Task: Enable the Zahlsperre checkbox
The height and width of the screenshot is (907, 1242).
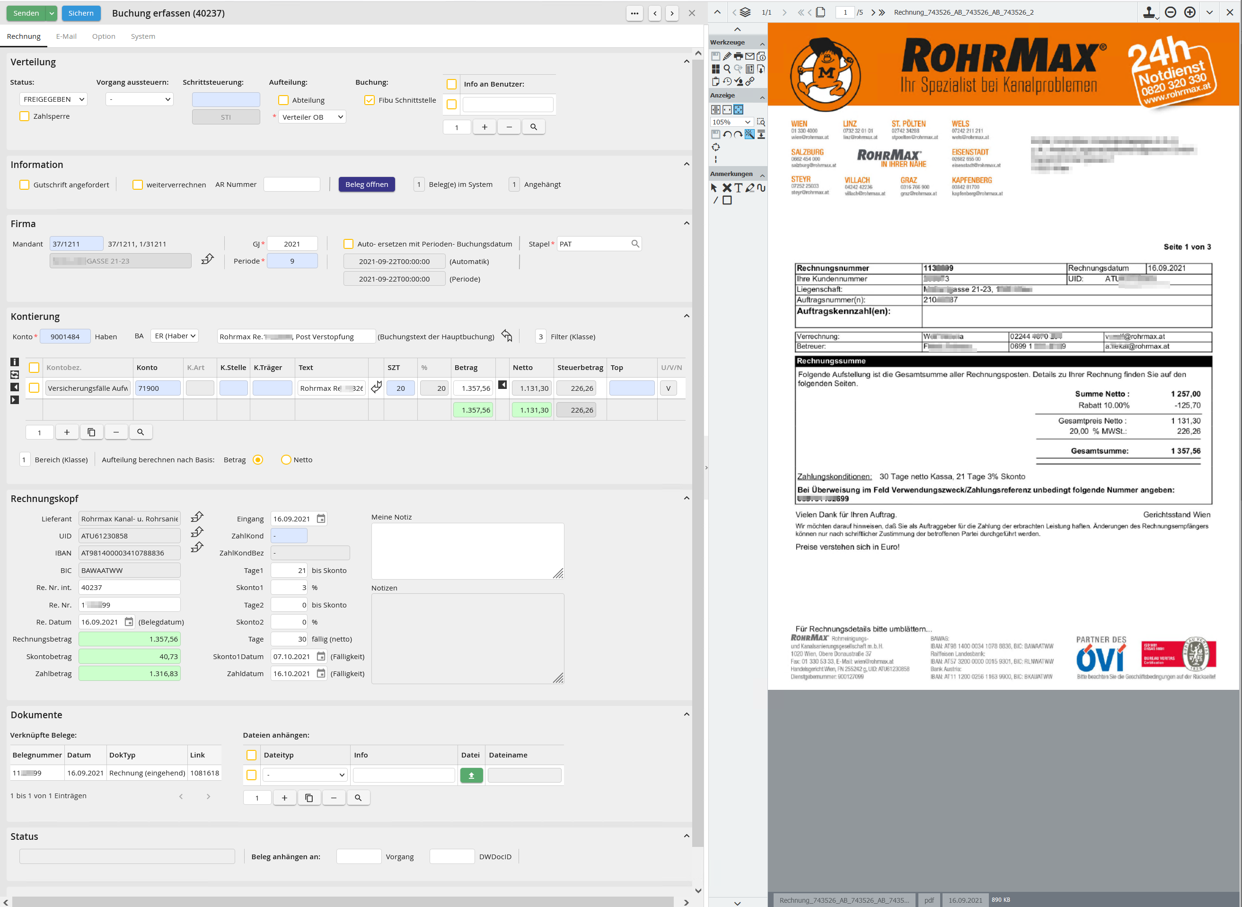Action: pos(24,116)
